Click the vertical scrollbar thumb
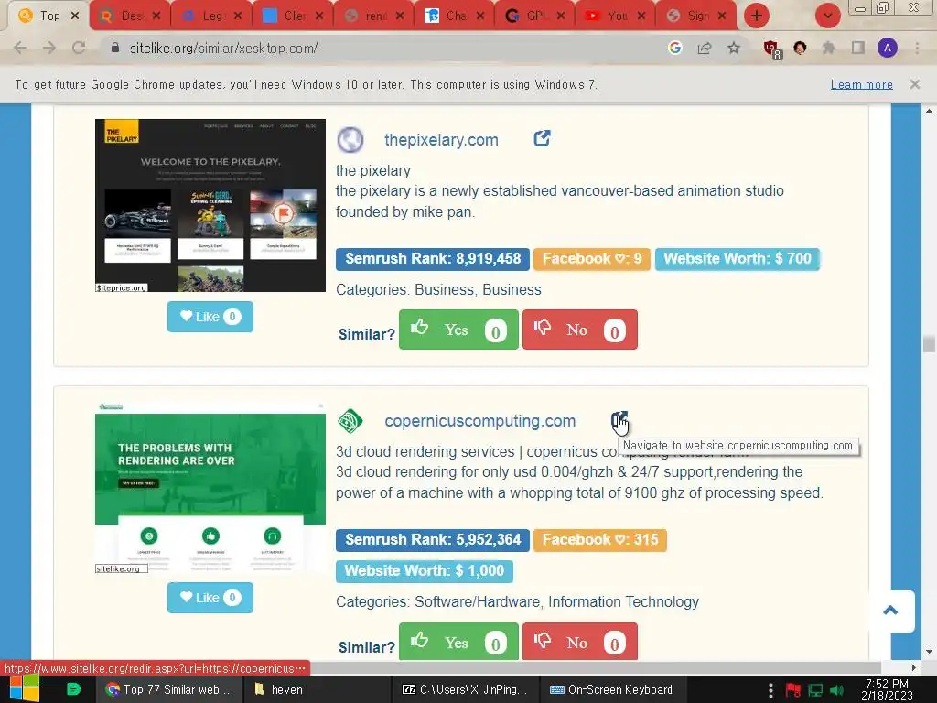Screen dimensions: 937x703 click(x=929, y=344)
